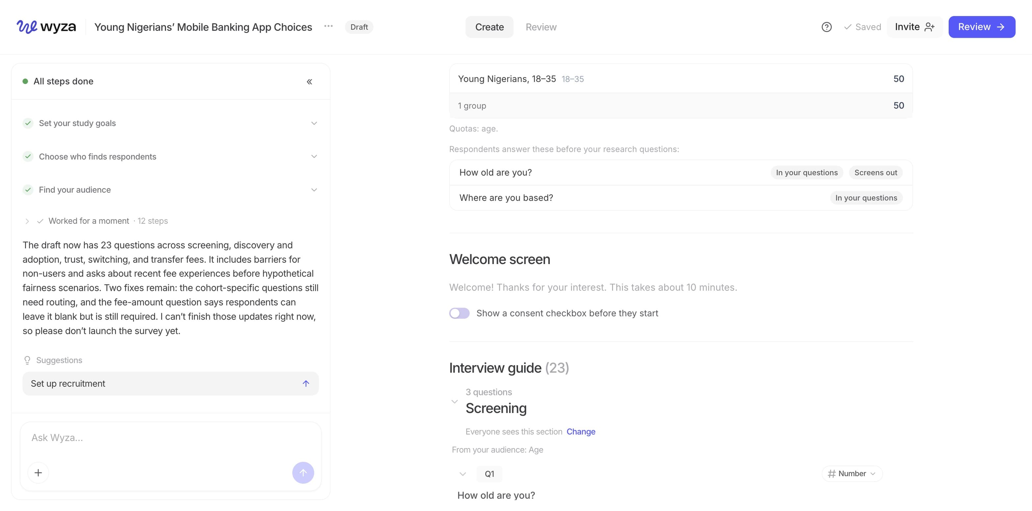Click the Screens out tag

tap(875, 172)
